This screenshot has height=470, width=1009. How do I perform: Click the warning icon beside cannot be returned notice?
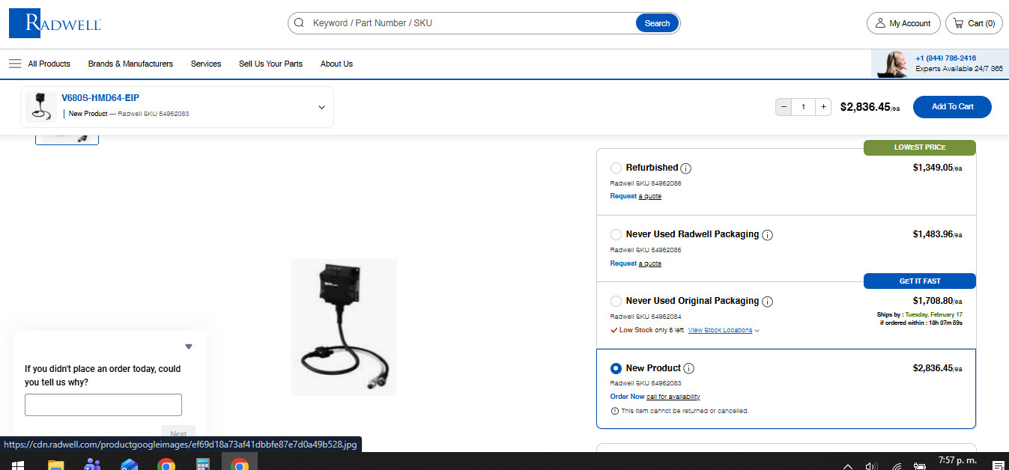point(615,411)
